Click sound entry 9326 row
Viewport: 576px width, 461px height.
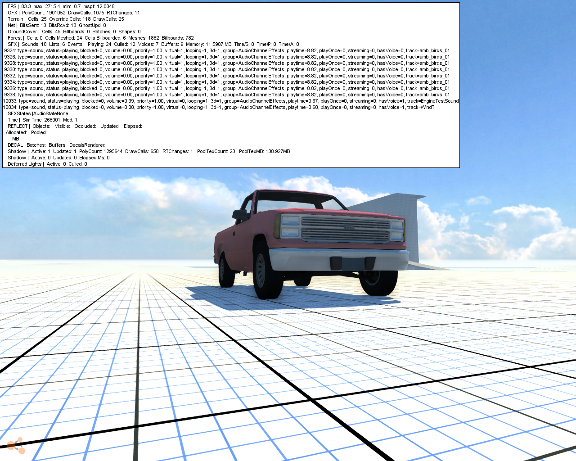point(227,57)
